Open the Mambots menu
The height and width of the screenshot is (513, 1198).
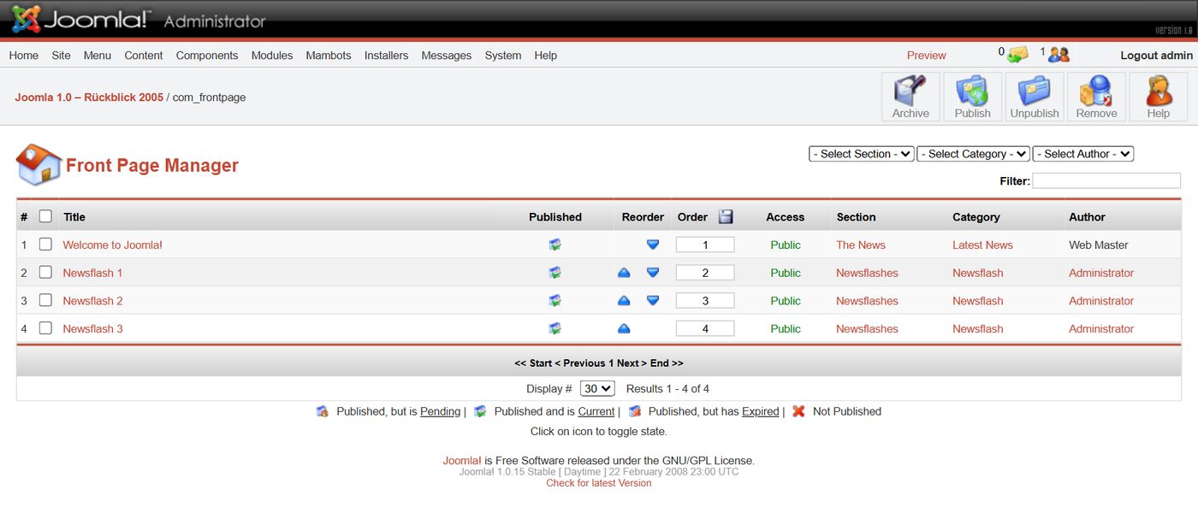329,56
